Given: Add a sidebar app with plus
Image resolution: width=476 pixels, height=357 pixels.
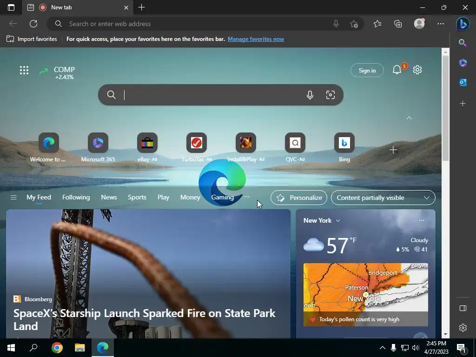Looking at the screenshot, I should [463, 104].
